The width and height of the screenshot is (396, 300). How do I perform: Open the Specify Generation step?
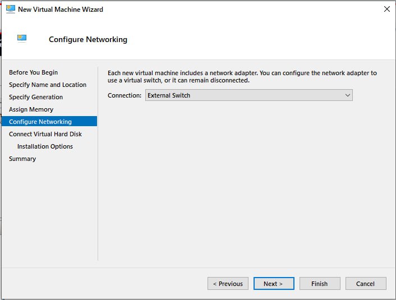[x=36, y=97]
